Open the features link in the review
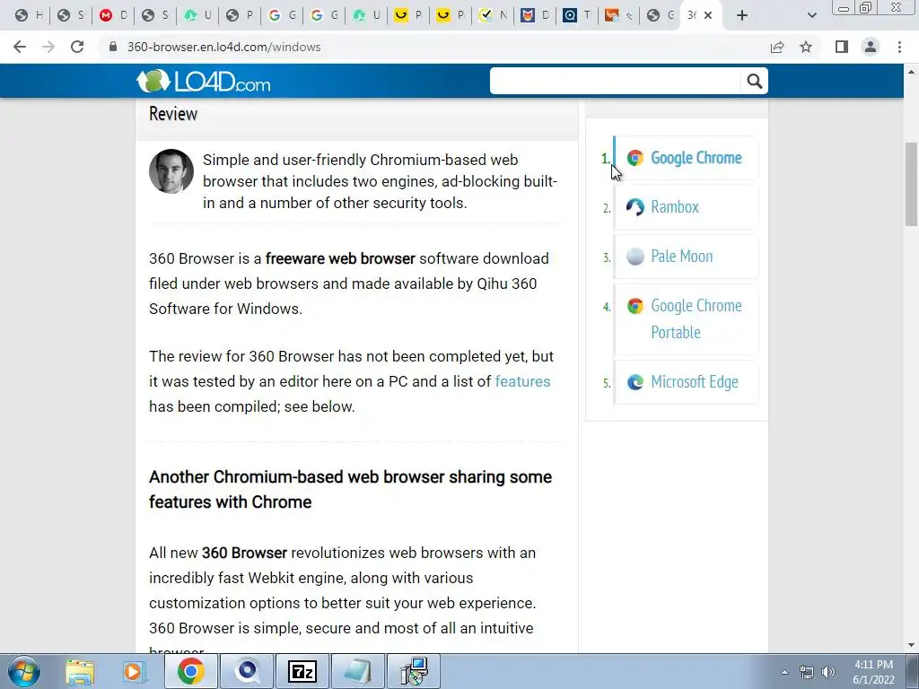 point(523,381)
